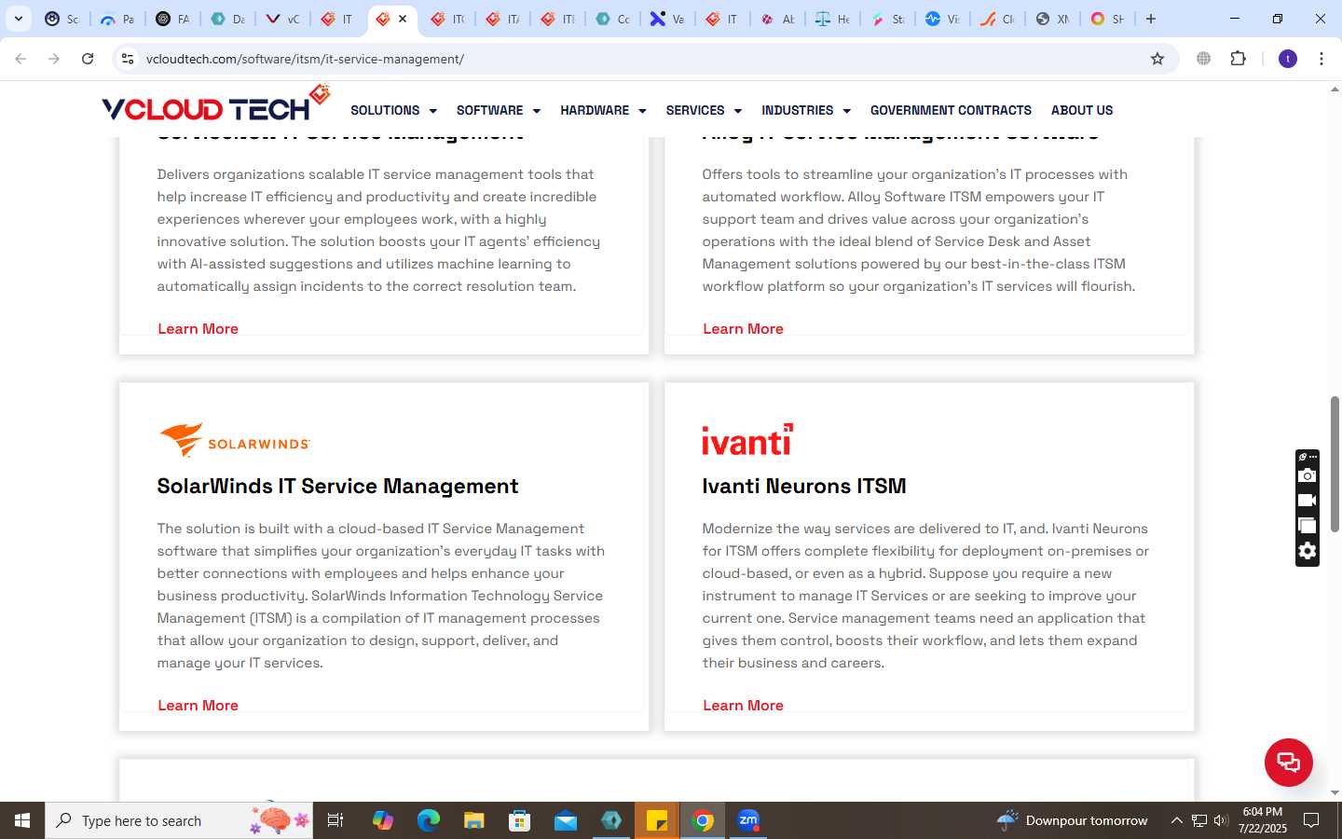The width and height of the screenshot is (1342, 839).
Task: Open network status icon in system tray
Action: (x=1198, y=820)
